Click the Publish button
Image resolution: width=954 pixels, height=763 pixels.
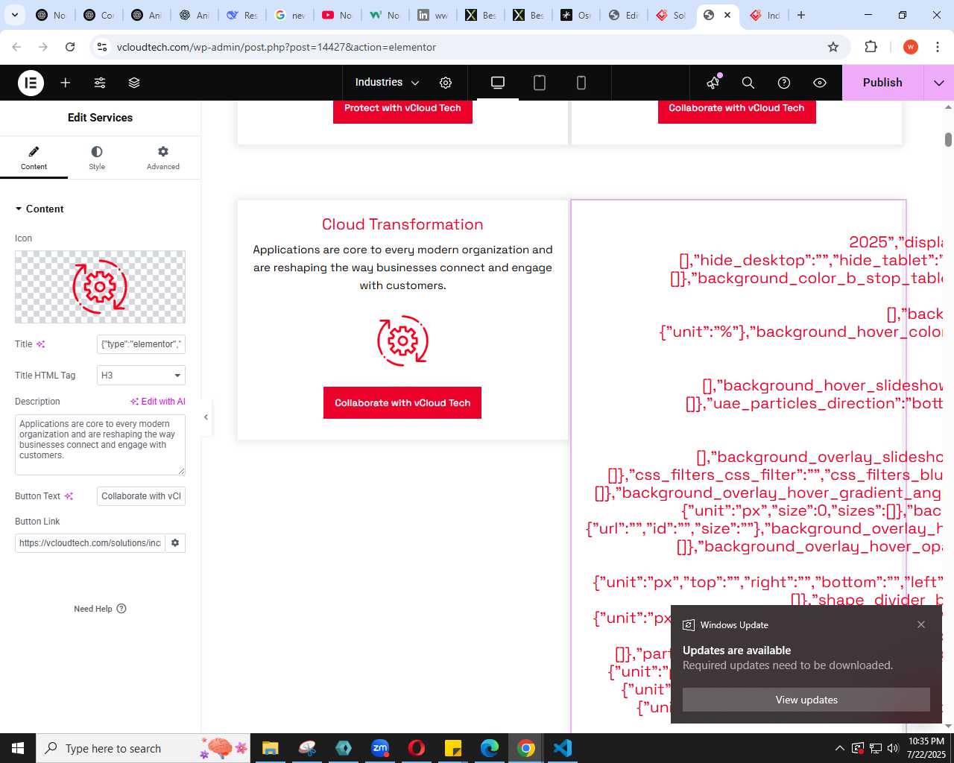(882, 83)
